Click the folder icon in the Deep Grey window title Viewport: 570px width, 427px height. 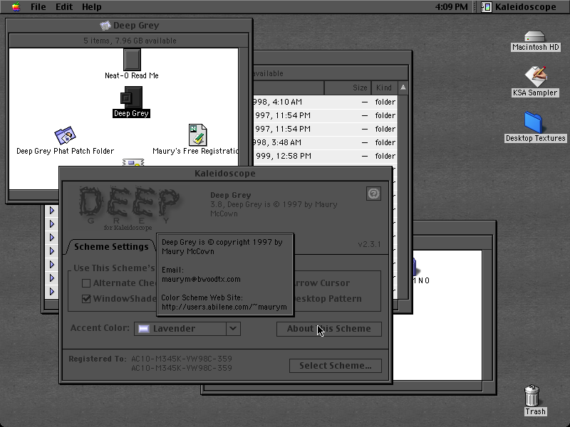coord(105,26)
